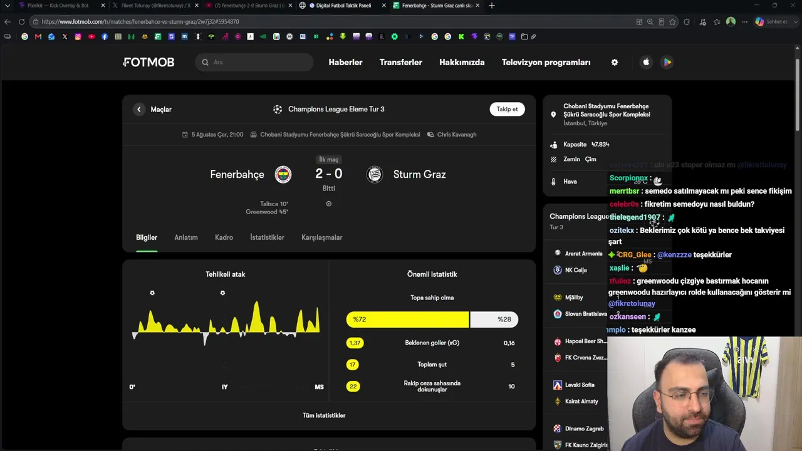Viewport: 802px width, 451px height.
Task: Click the Talisca 10' goal text
Action: 274,204
